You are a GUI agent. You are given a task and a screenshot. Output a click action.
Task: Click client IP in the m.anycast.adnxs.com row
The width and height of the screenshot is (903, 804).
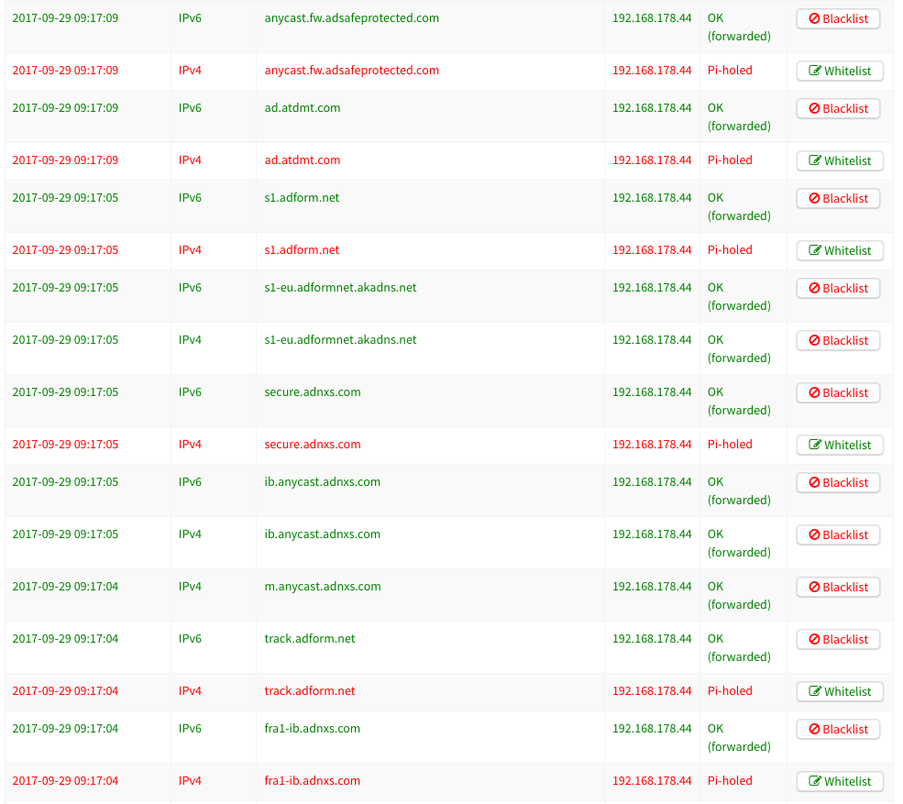651,587
